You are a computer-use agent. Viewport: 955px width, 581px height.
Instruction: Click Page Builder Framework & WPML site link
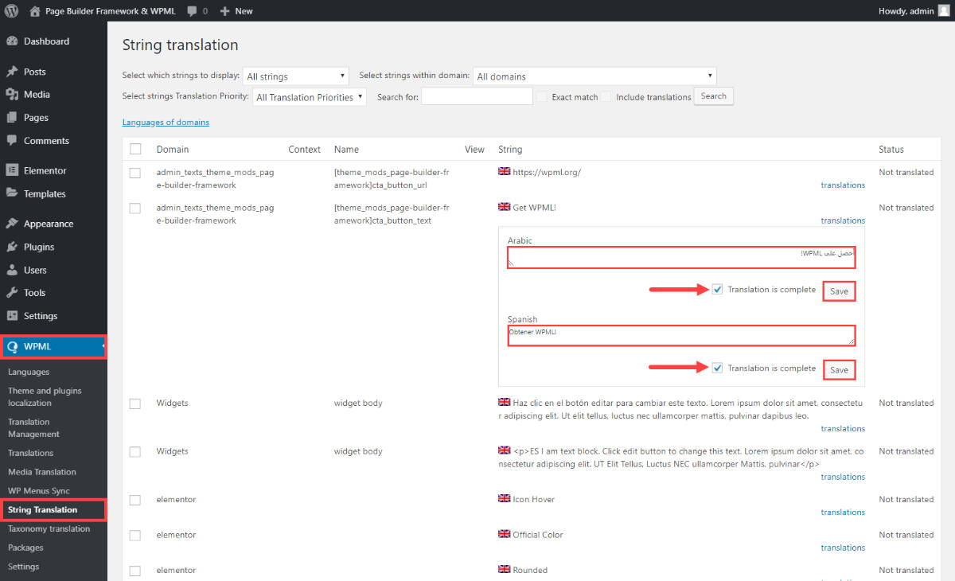(x=112, y=11)
